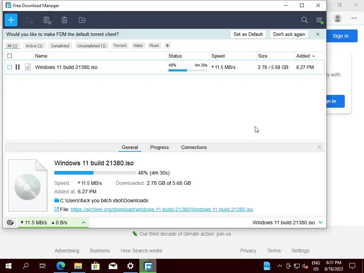
Task: Open Task View on the taskbar
Action: click(43, 266)
